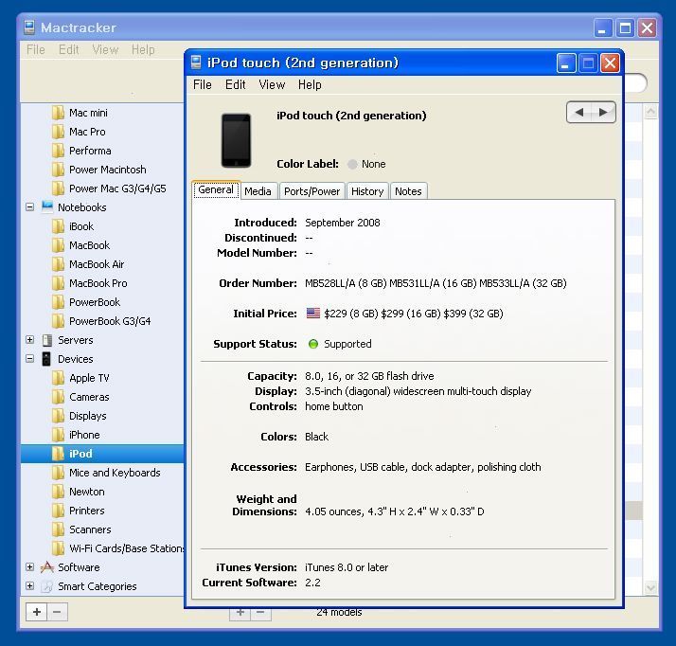Open Mice and Keyboards folder icon
The height and width of the screenshot is (646, 676).
[x=58, y=473]
